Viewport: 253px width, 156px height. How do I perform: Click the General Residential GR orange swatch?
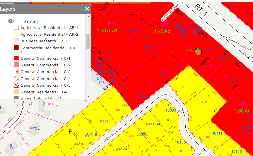[x=16, y=92]
